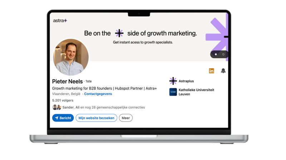Screen dimensions: 286x160
Task: Select the first banner slide dot
Action: click(216, 54)
